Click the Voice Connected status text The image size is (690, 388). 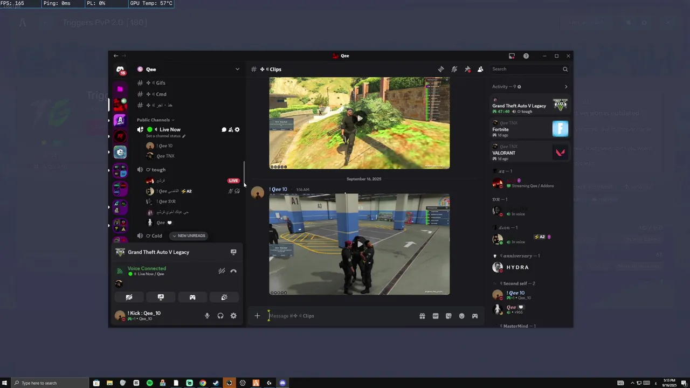[147, 268]
